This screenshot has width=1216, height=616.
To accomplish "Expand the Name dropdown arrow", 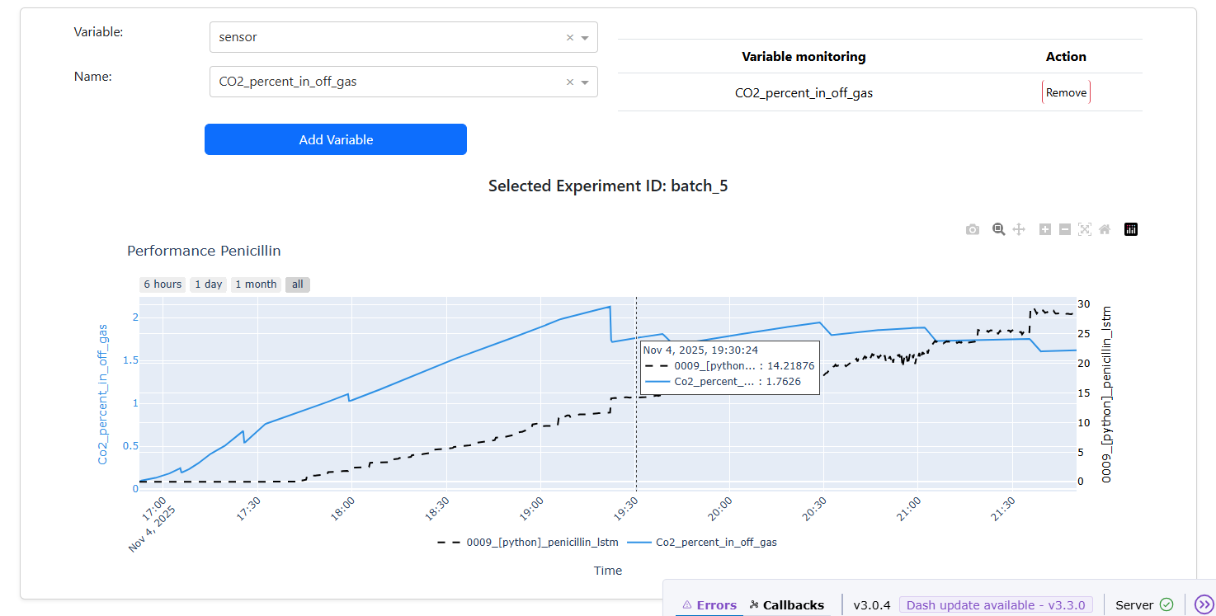I will click(x=585, y=82).
